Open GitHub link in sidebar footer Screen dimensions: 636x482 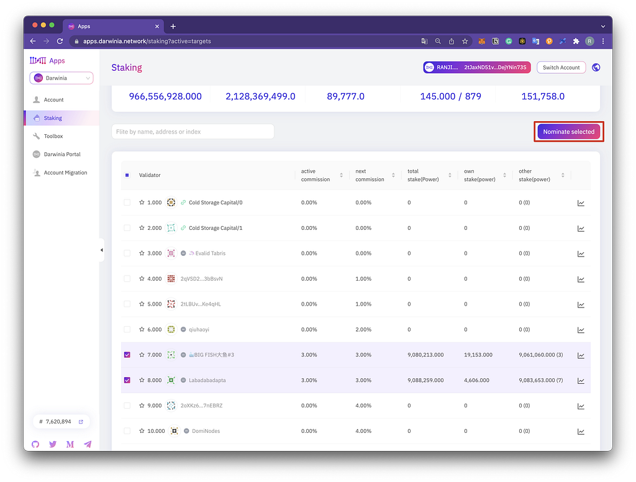click(x=35, y=444)
